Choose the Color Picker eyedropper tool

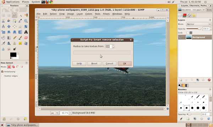click(x=20, y=21)
